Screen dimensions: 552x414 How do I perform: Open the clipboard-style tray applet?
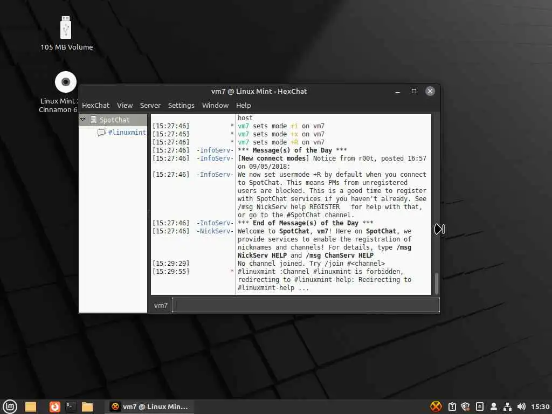tap(479, 406)
